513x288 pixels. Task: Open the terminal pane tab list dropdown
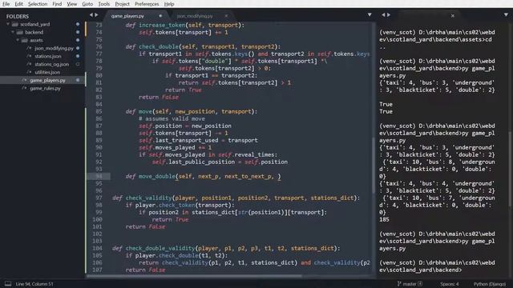tap(506, 15)
